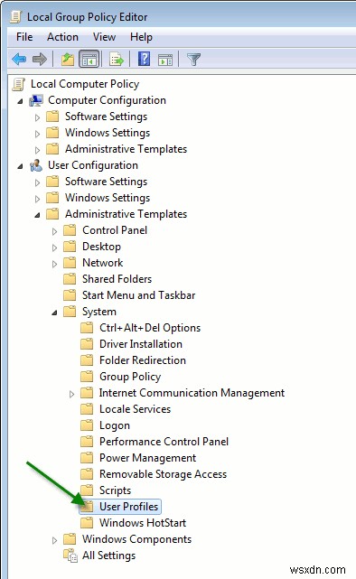Toggle the Show/Hide Console Tree icon
This screenshot has height=579, width=356.
pyautogui.click(x=89, y=59)
